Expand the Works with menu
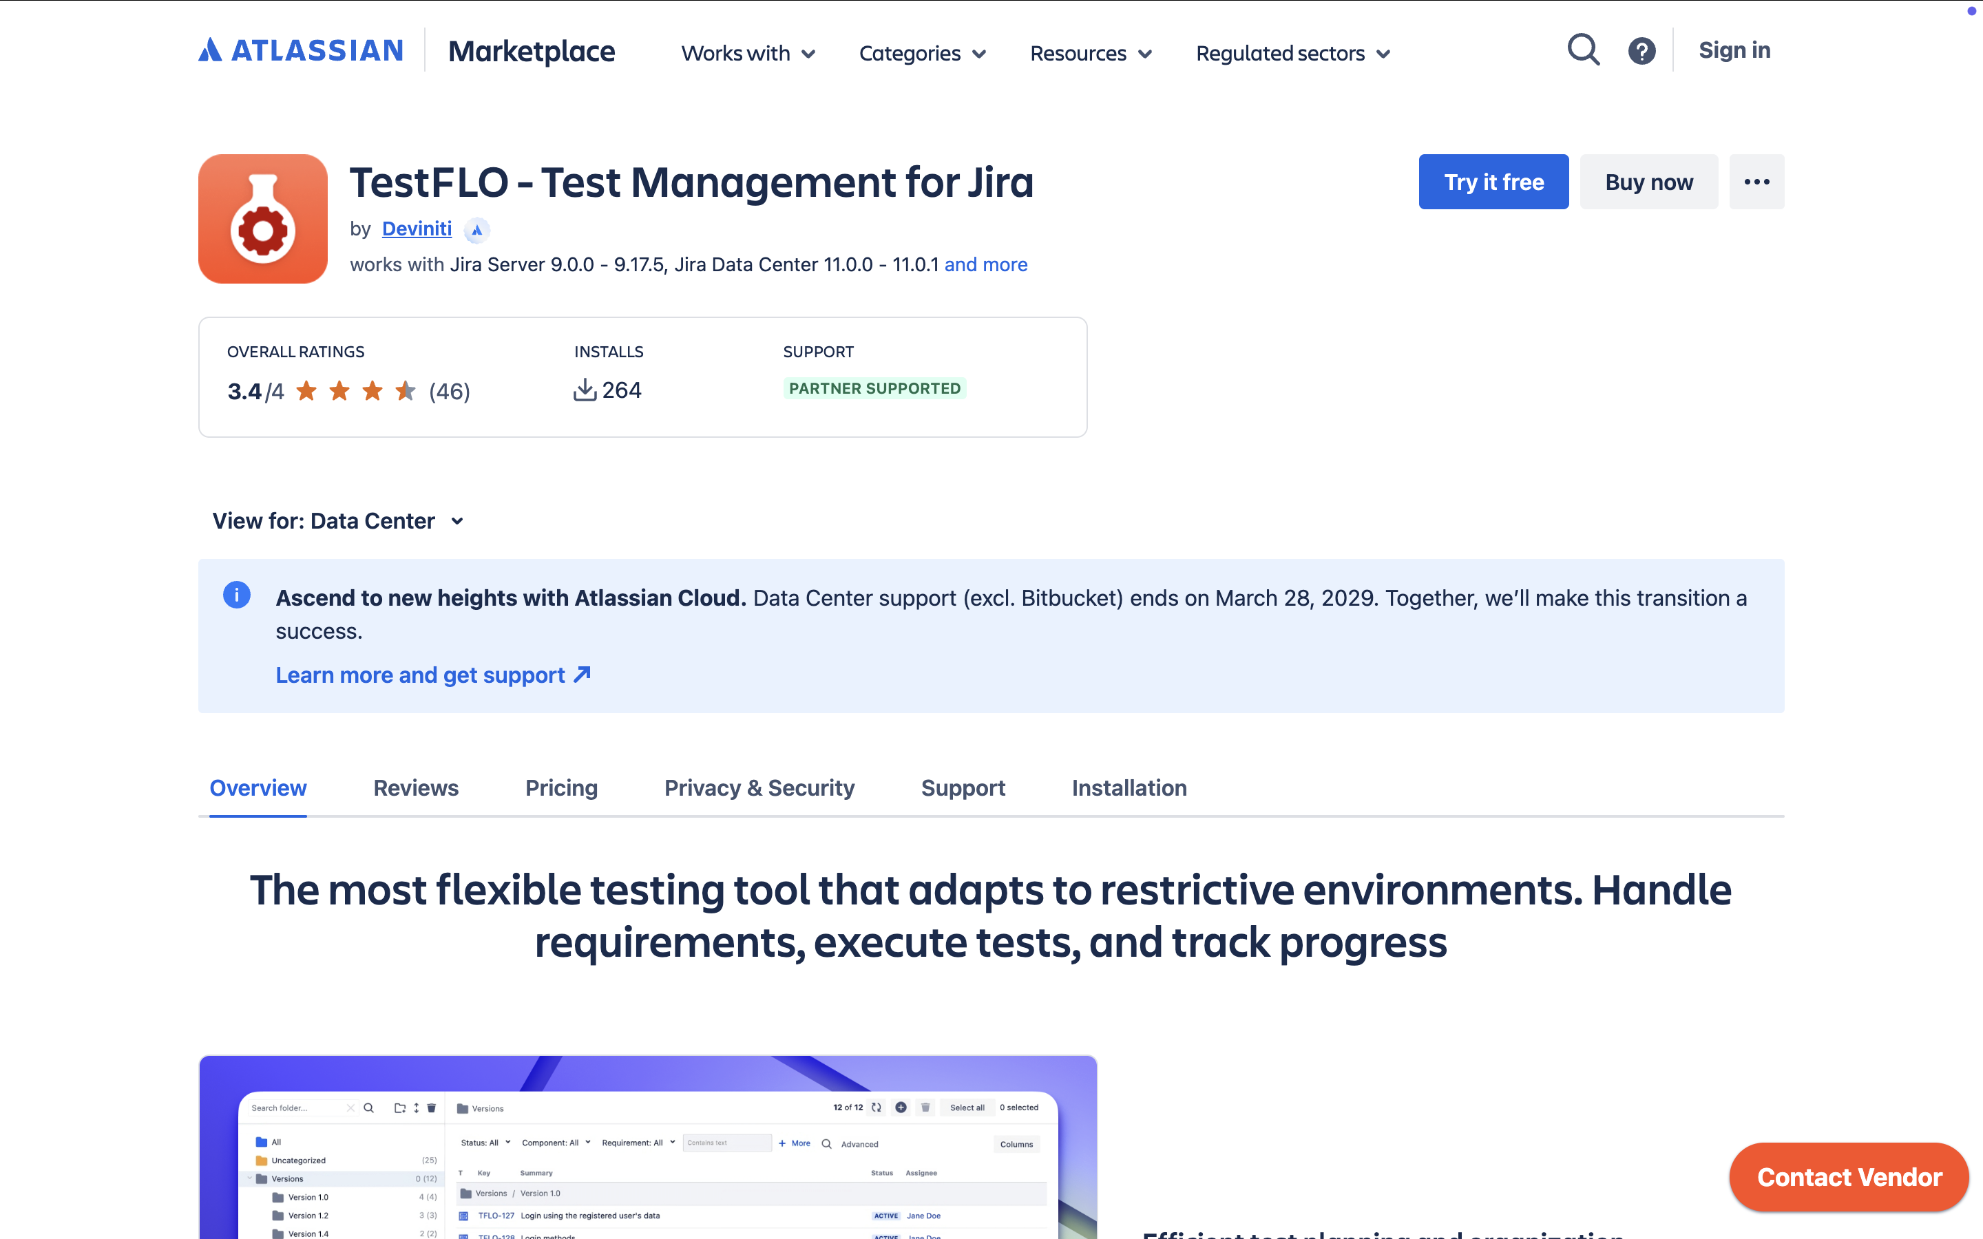 coord(748,53)
